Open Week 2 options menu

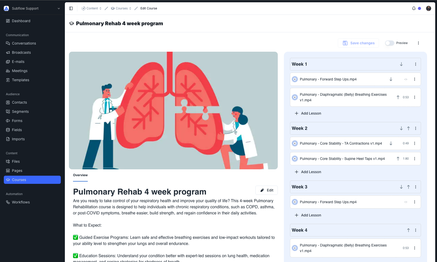tap(416, 128)
